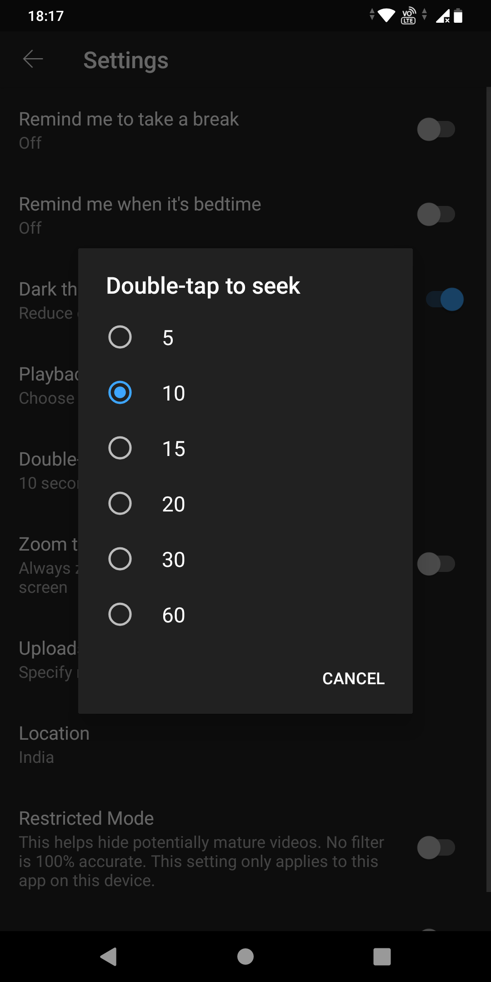Tap the VoLTE indicator icon
This screenshot has height=982, width=491.
[408, 16]
